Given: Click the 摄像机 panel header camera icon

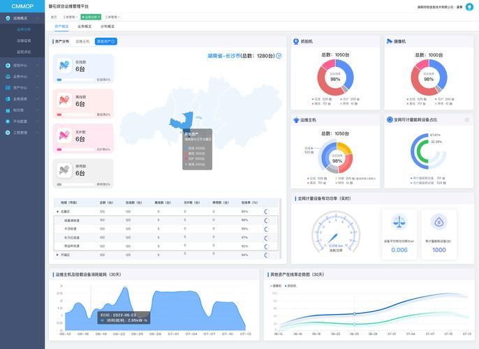Looking at the screenshot, I should 389,41.
